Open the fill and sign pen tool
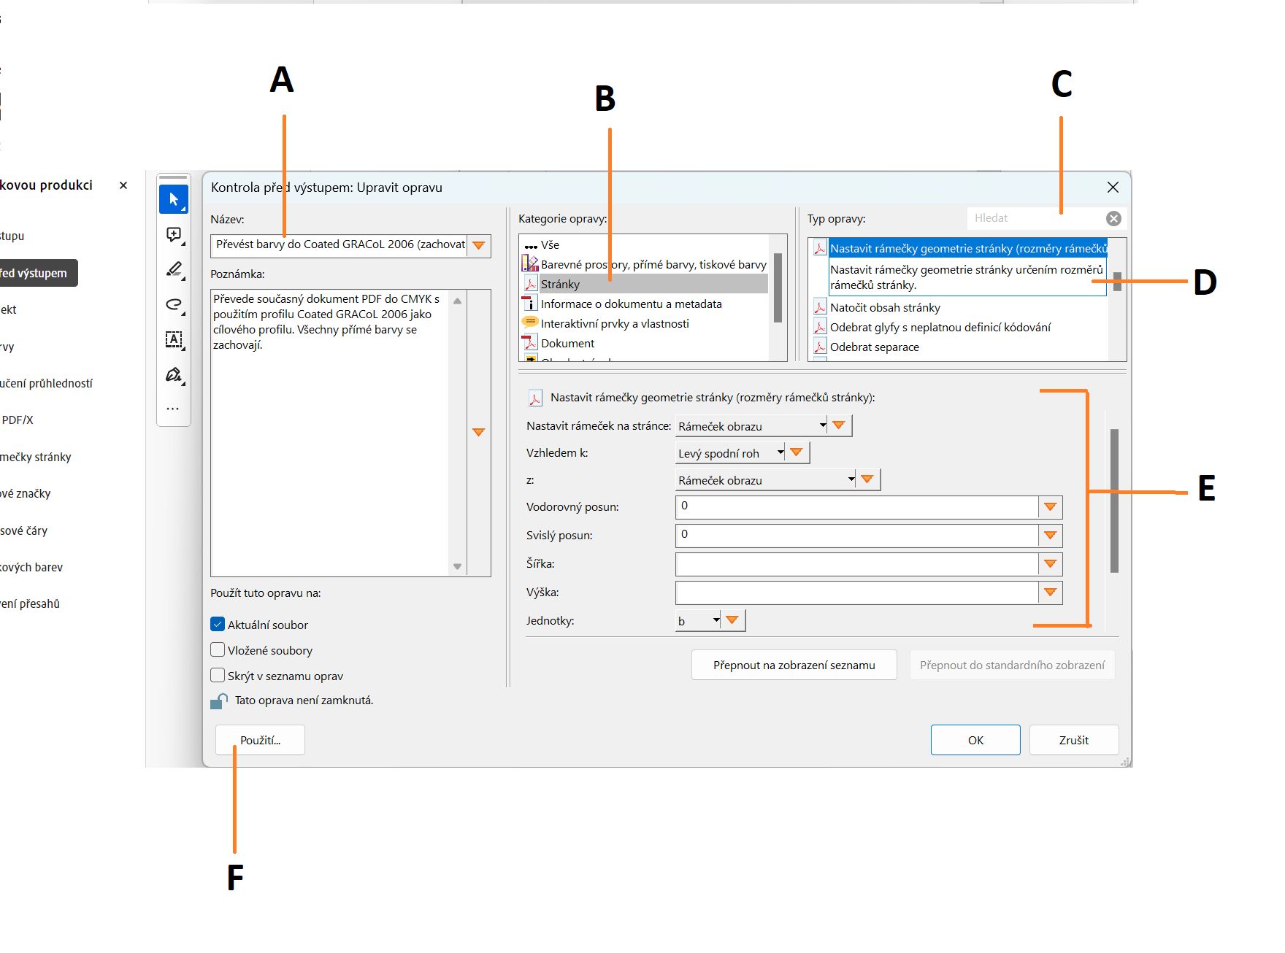This screenshot has height=953, width=1285. [174, 374]
